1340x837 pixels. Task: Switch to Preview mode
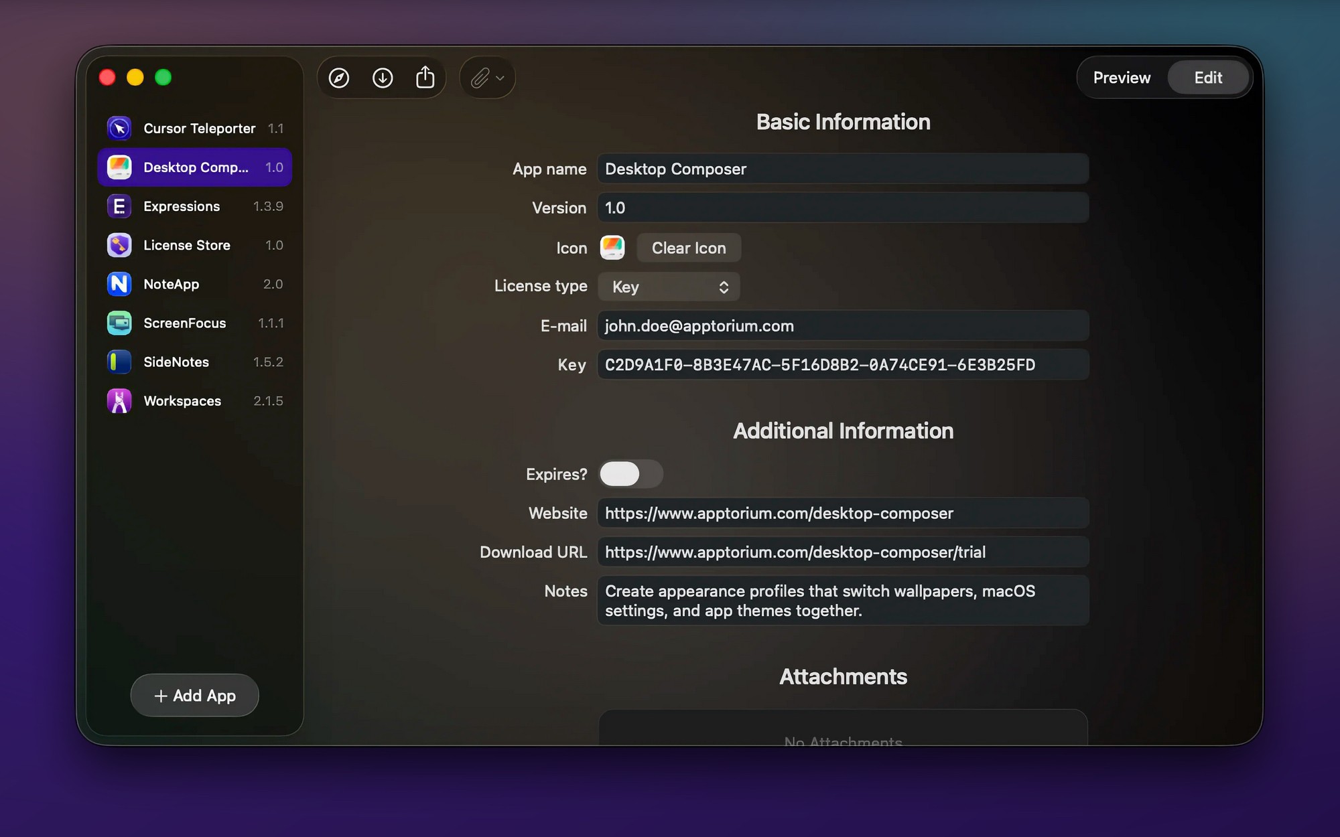pyautogui.click(x=1122, y=78)
